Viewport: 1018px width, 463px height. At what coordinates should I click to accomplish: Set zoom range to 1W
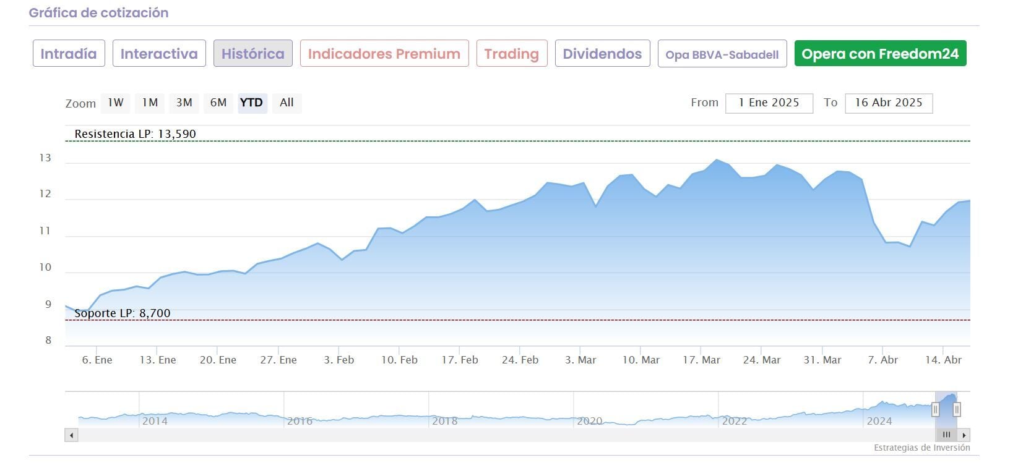[116, 103]
